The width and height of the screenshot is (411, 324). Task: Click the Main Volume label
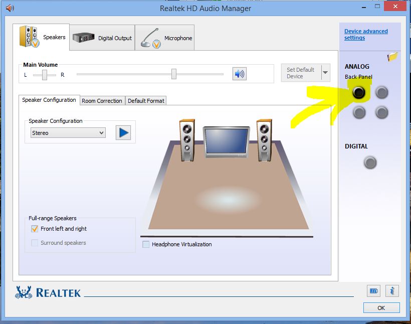point(41,65)
